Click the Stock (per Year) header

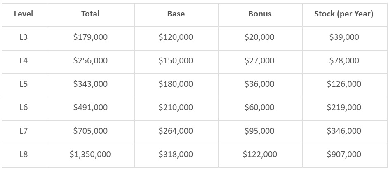tap(344, 14)
